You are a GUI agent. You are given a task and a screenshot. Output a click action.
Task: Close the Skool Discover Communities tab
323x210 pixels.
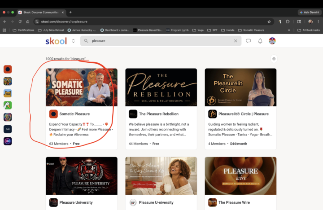point(63,13)
